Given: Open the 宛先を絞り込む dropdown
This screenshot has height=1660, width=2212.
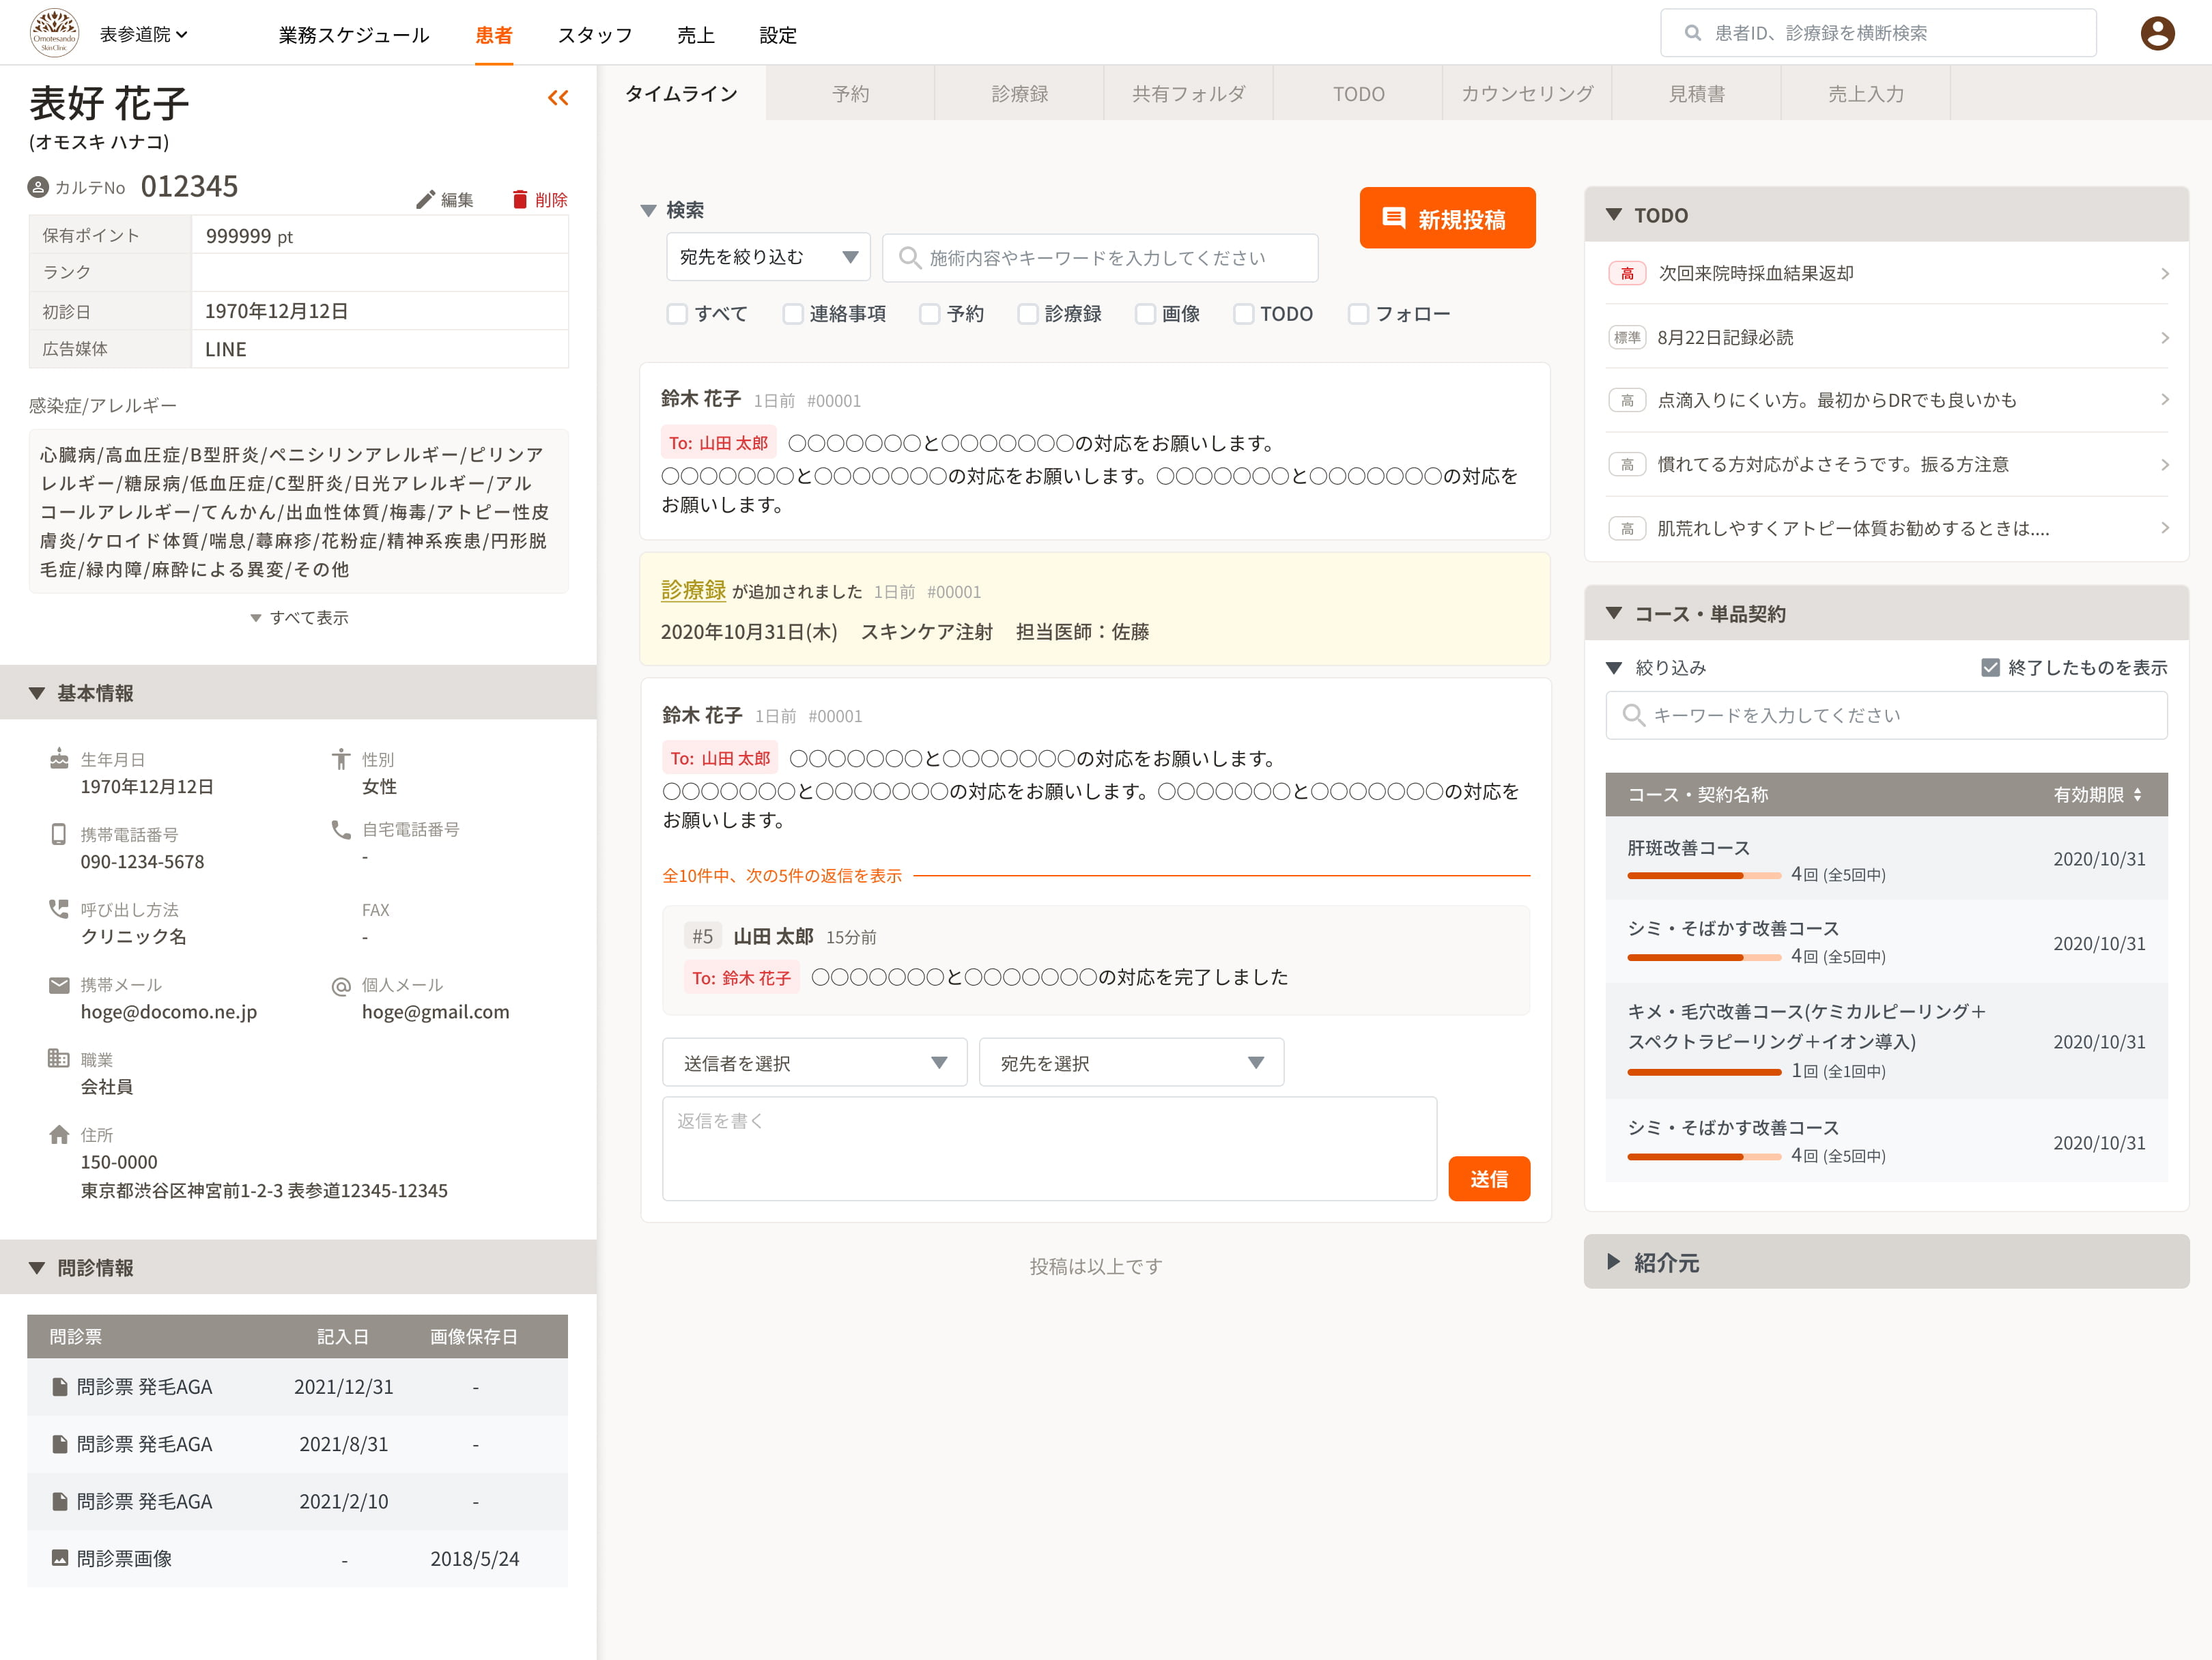Looking at the screenshot, I should click(x=768, y=258).
